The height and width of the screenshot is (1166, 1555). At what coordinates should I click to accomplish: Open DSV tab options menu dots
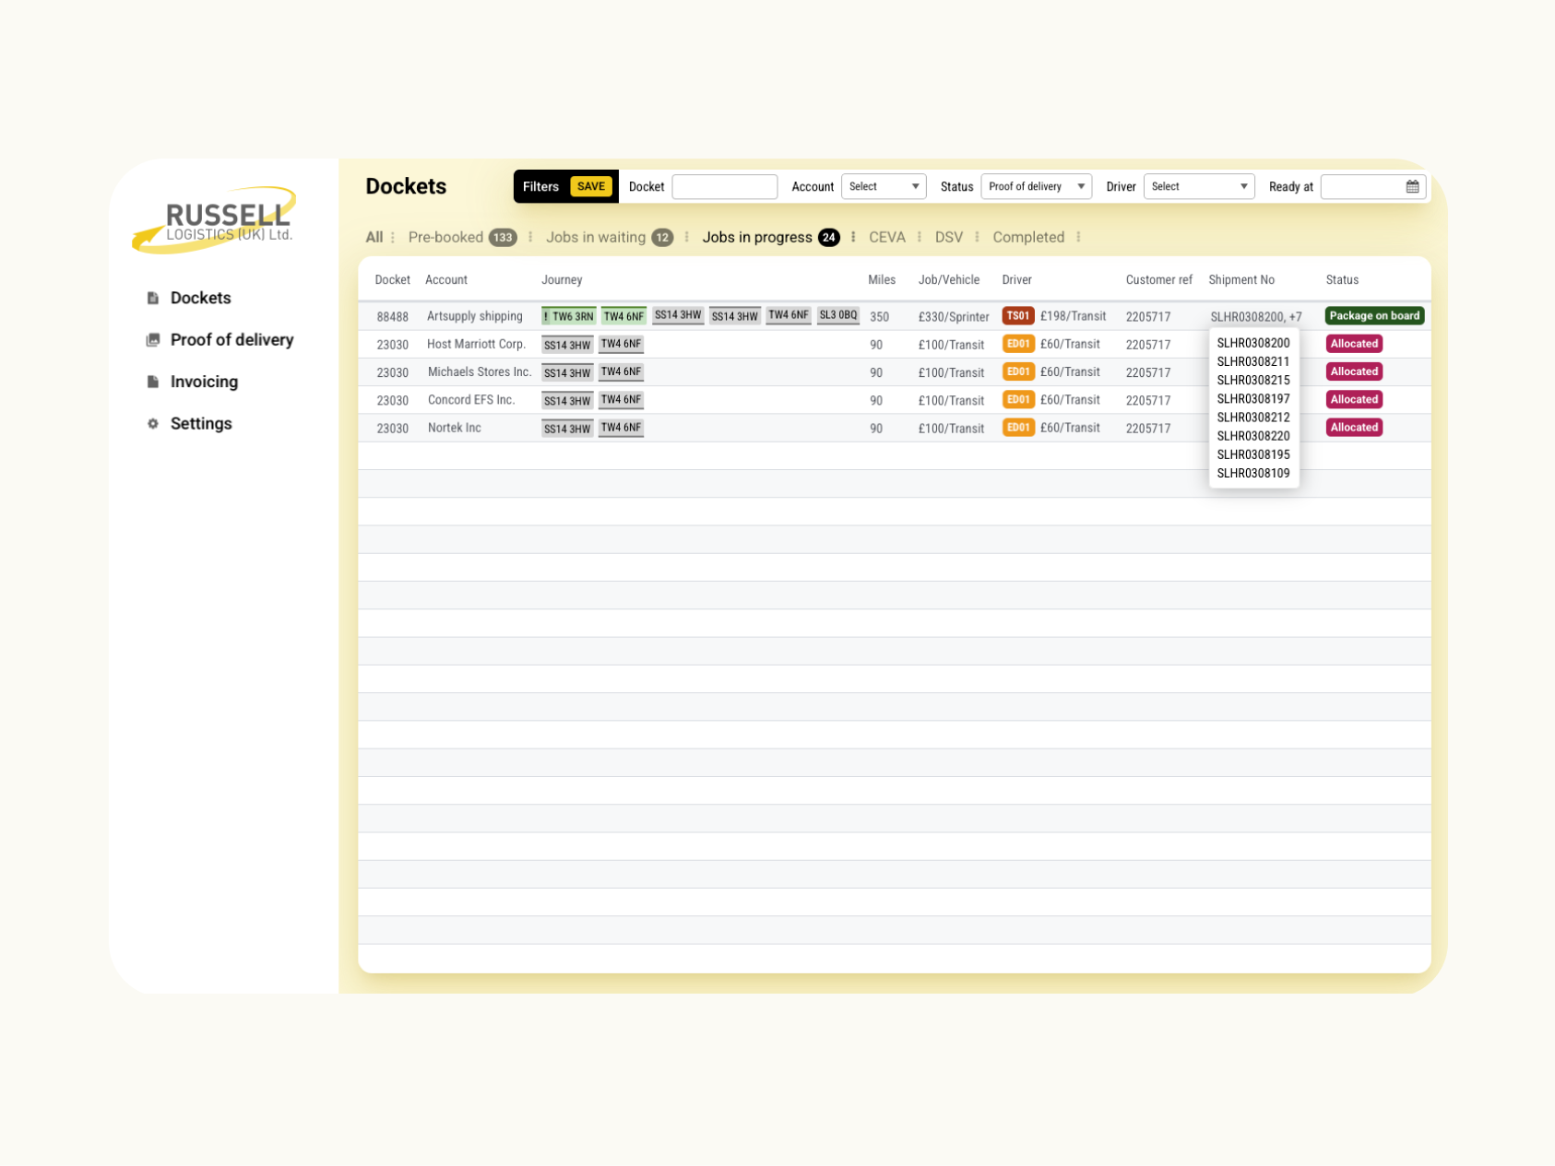(x=977, y=238)
